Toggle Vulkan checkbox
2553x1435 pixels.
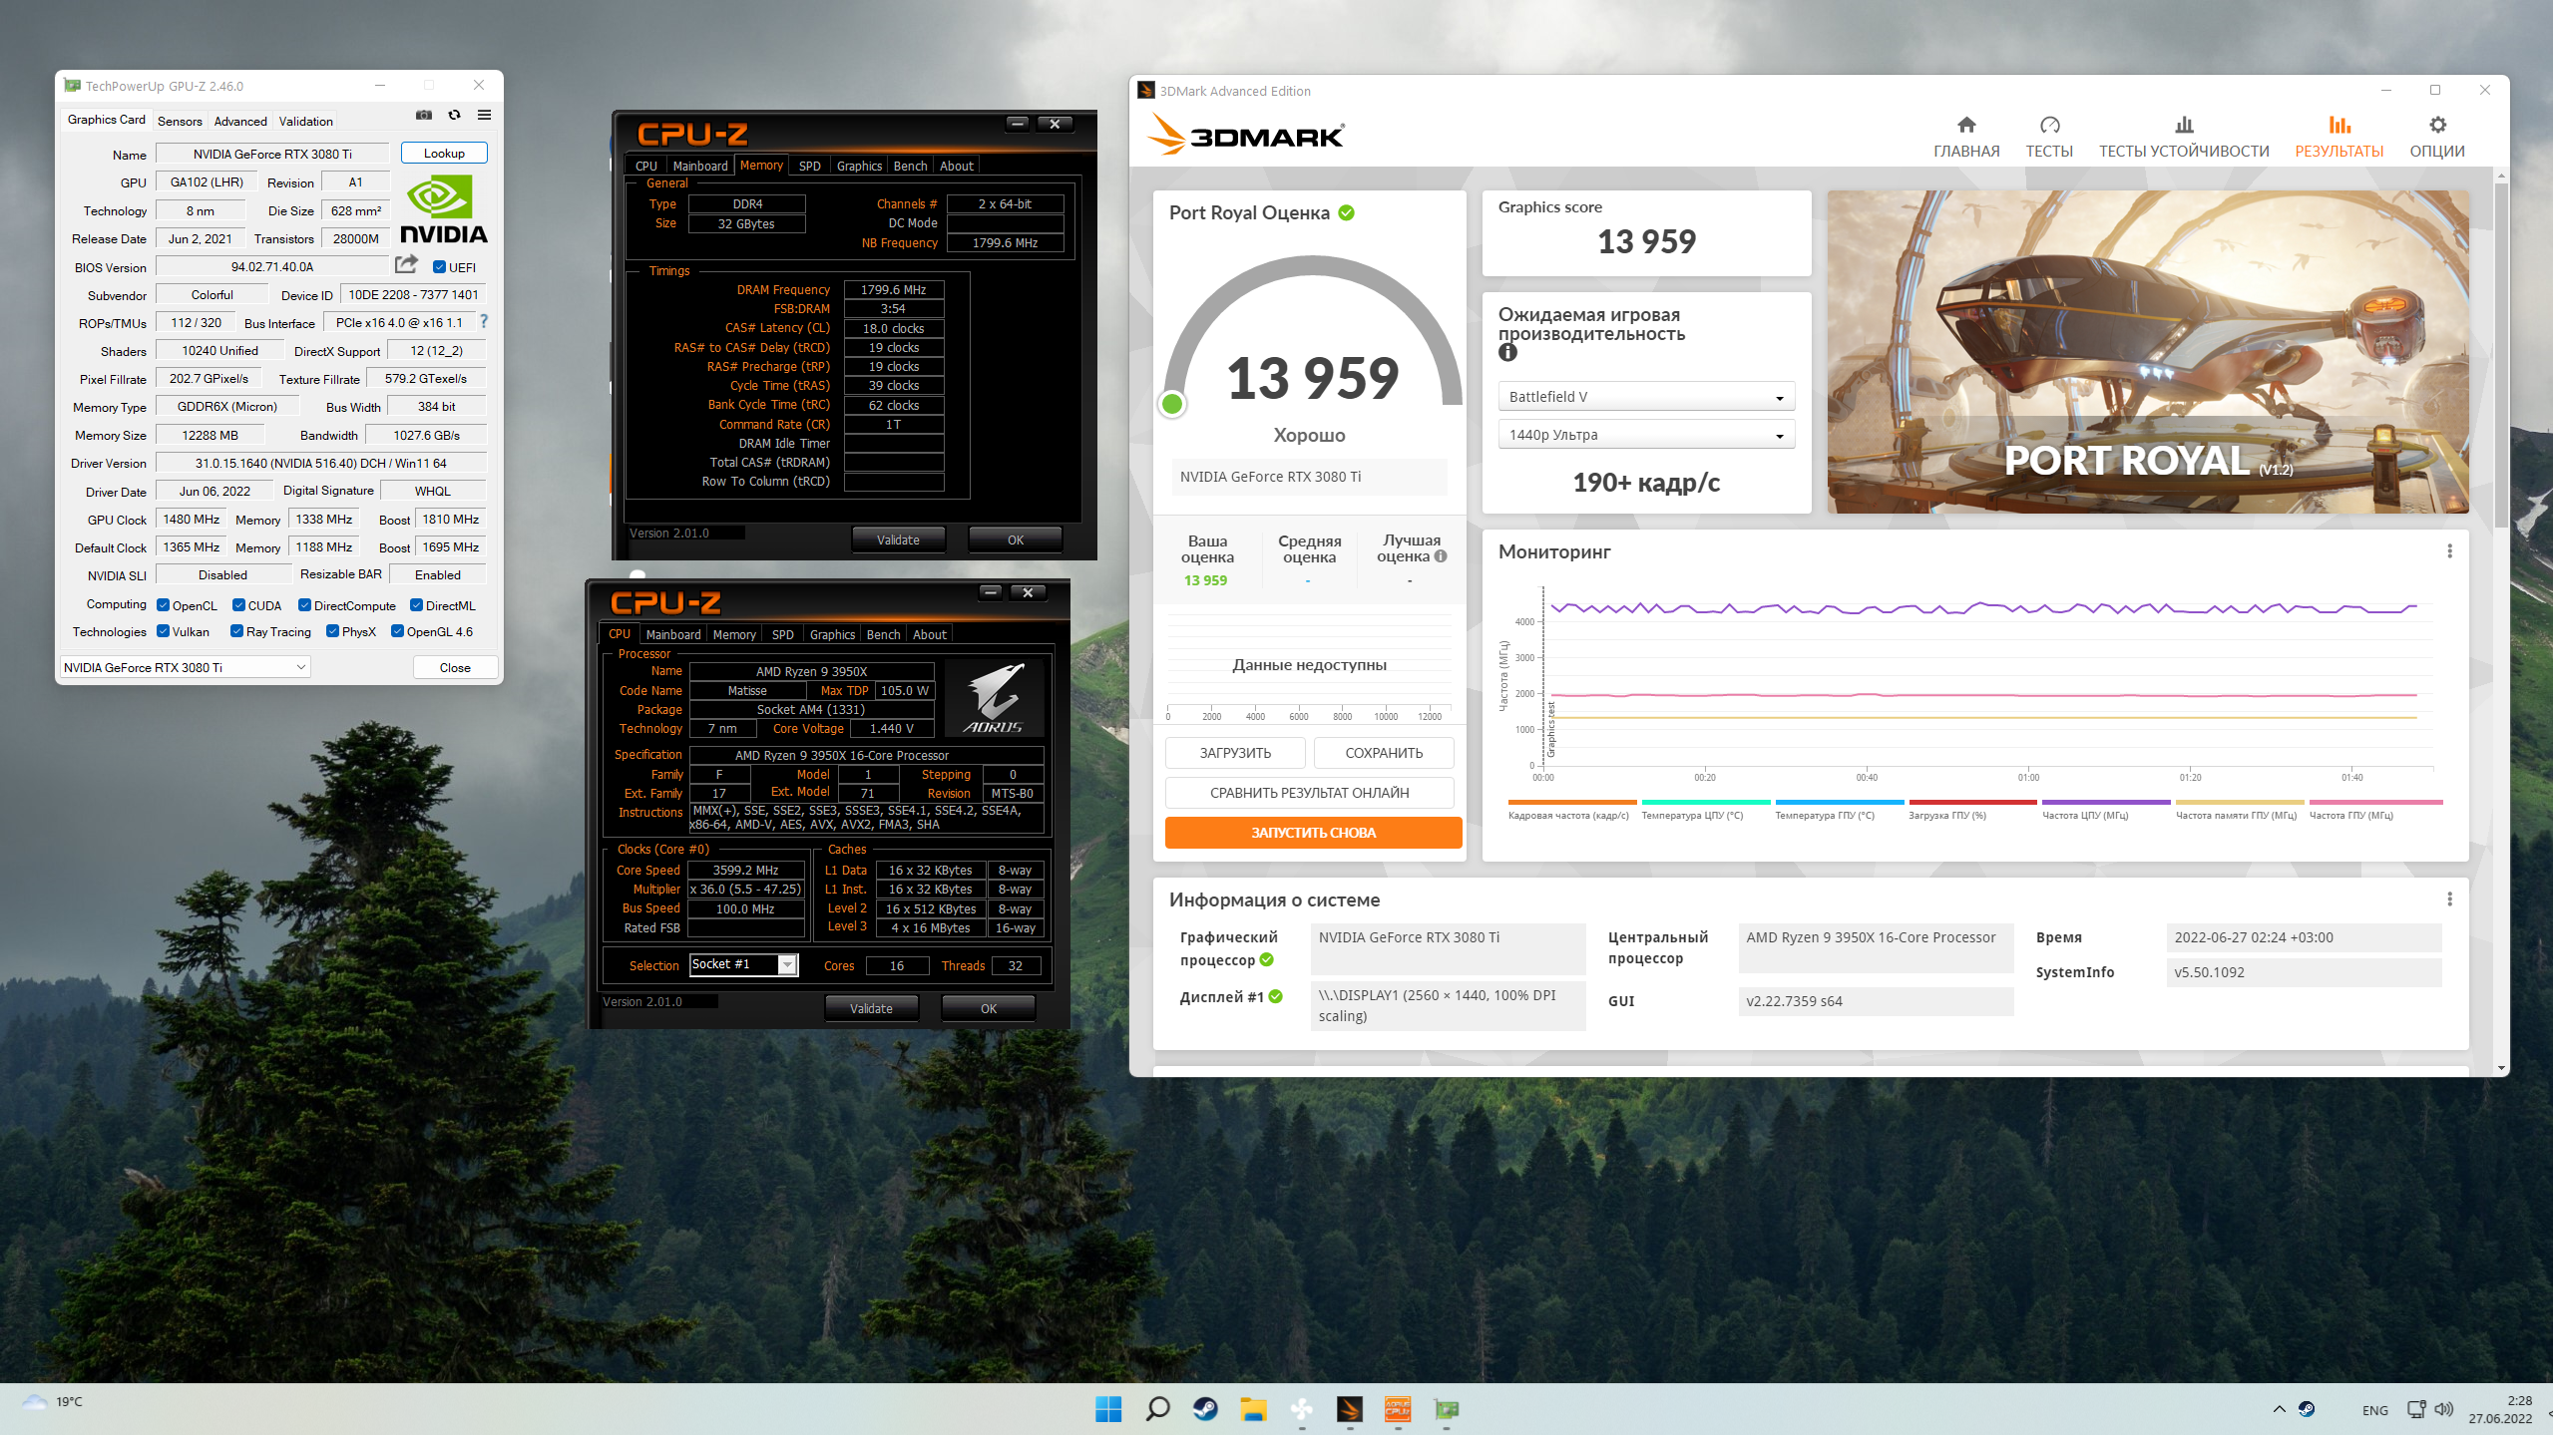click(x=163, y=631)
